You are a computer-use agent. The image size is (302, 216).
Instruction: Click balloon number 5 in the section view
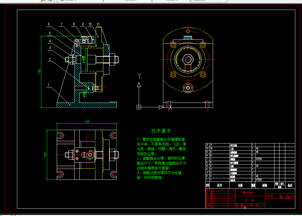click(x=50, y=33)
